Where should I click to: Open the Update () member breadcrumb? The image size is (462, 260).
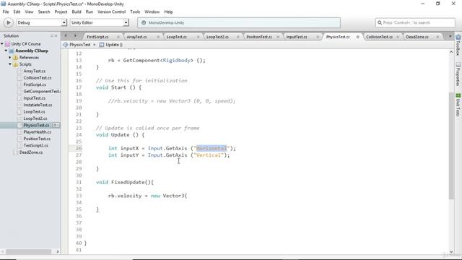(110, 45)
